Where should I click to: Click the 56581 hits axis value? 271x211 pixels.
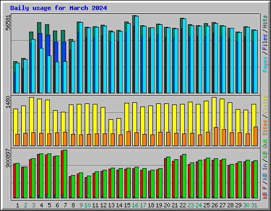(x=8, y=23)
